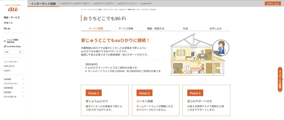Click auひかりネットサービスをご契約のお客さま bullet

[112, 68]
